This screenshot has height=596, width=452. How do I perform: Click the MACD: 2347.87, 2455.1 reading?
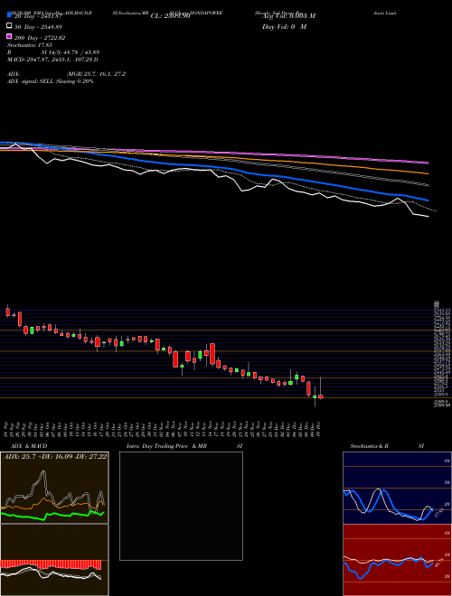point(52,60)
